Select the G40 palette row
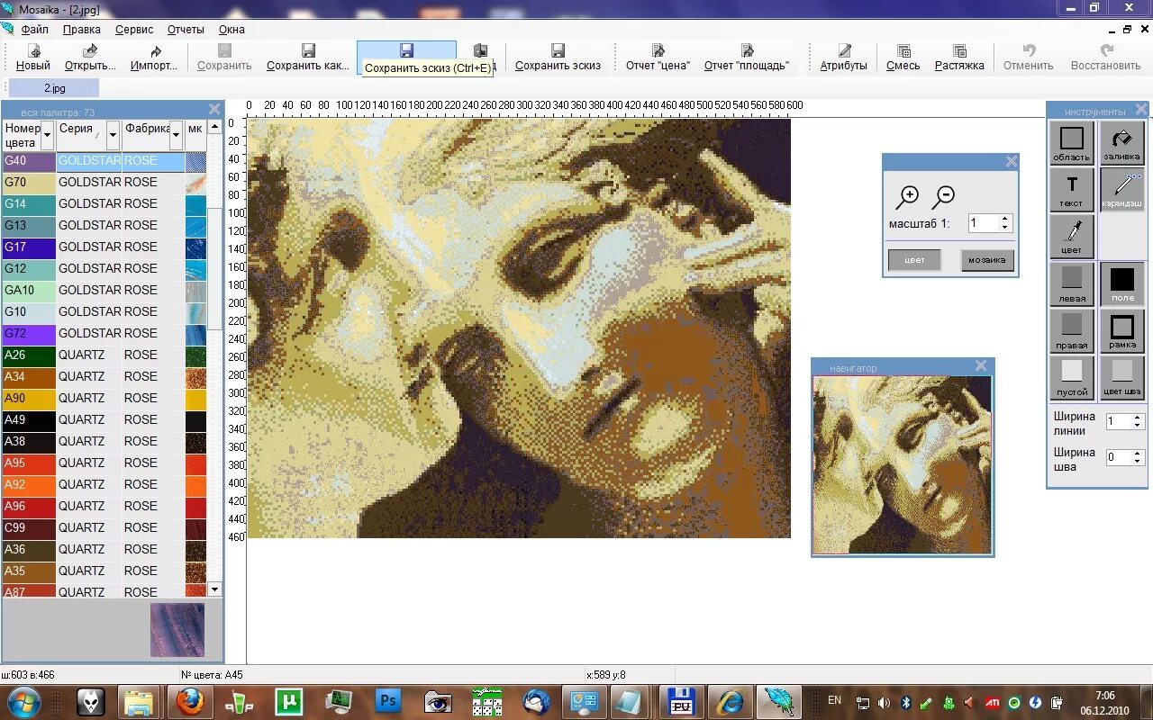 (104, 161)
